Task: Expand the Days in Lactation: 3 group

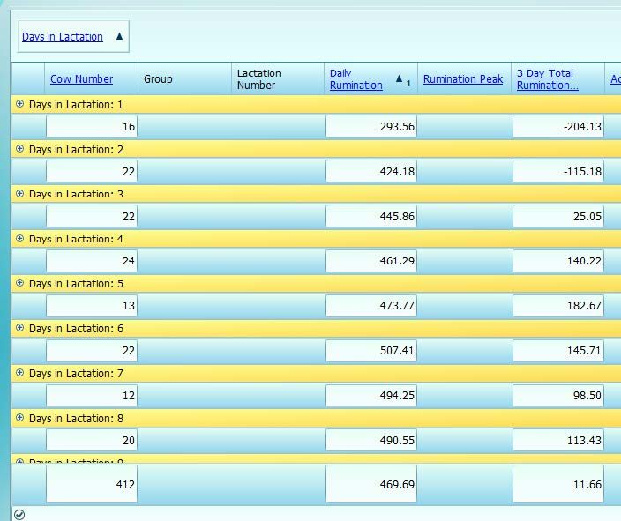Action: pyautogui.click(x=19, y=194)
